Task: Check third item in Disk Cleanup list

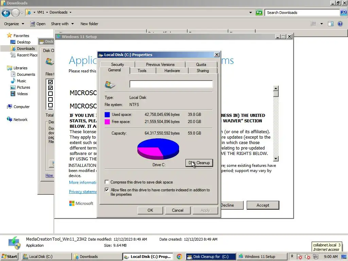Action: click(x=50, y=93)
